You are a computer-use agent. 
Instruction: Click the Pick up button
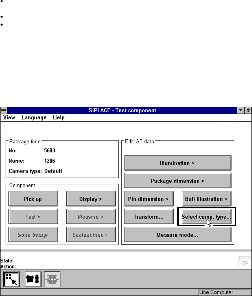pos(33,199)
